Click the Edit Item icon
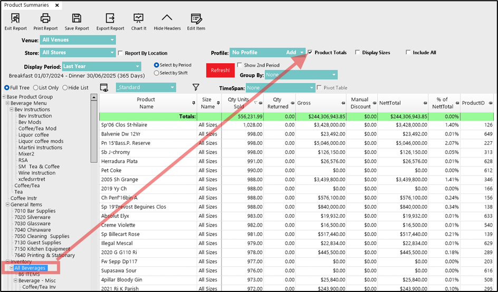 pos(196,19)
